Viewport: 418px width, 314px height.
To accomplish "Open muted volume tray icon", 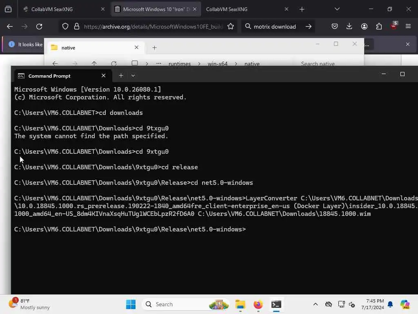I will (352, 304).
